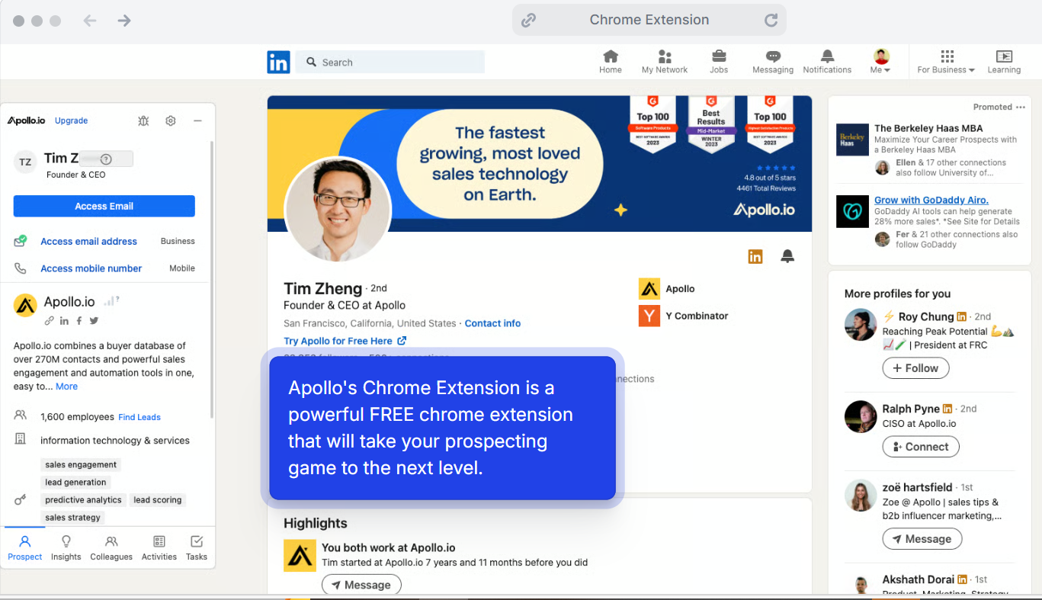This screenshot has width=1042, height=600.
Task: Click the Apollo company entry on profile
Action: [x=667, y=289]
